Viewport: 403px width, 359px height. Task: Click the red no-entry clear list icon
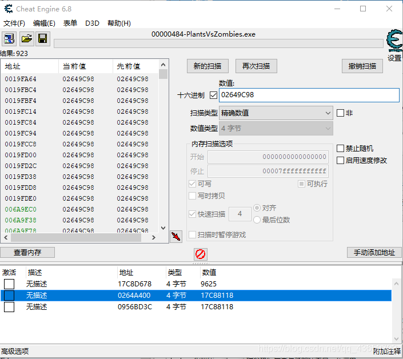click(201, 254)
